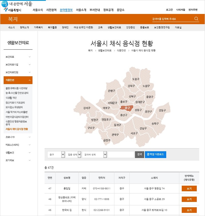Expand the 코로나19 sidebar section

click(x=18, y=137)
